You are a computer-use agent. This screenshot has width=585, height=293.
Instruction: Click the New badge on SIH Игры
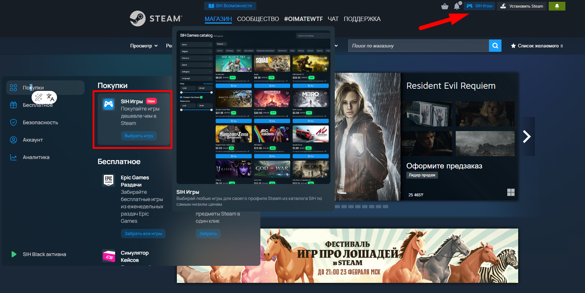151,101
